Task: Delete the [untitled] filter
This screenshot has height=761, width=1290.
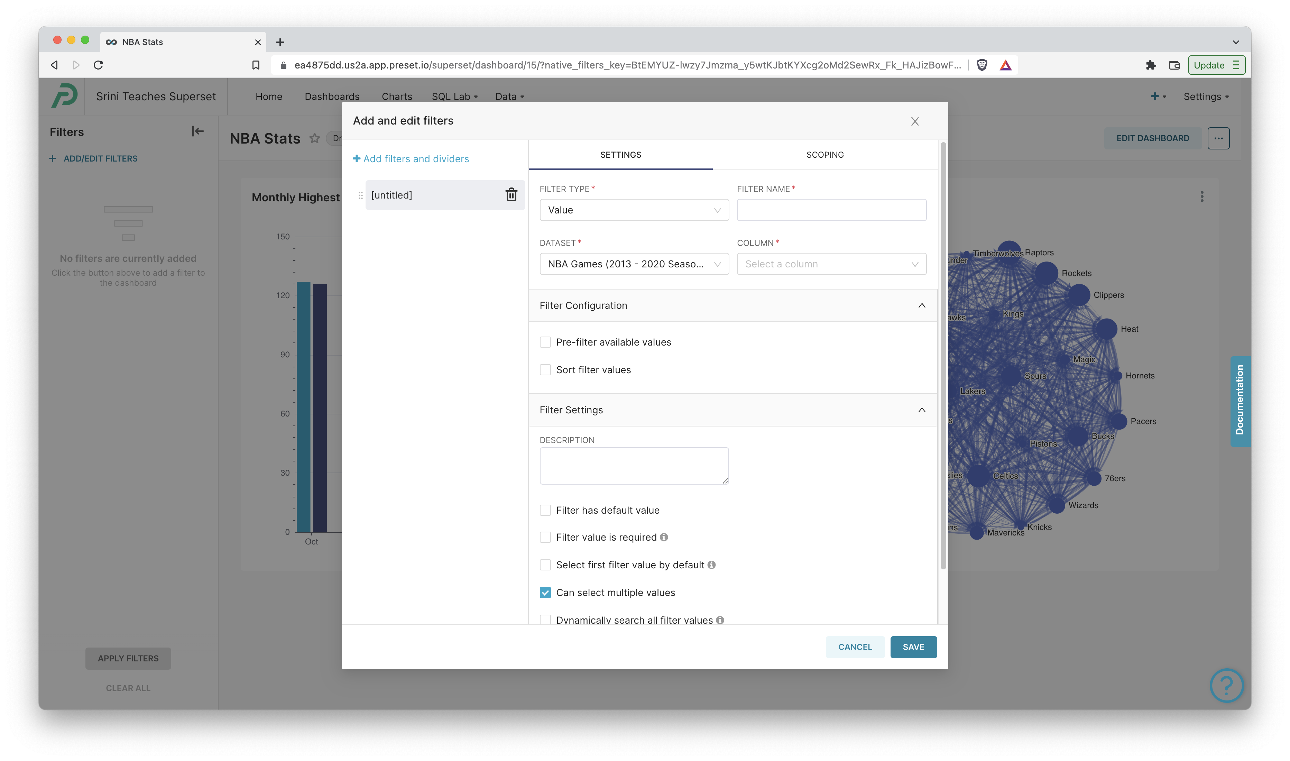Action: [x=511, y=195]
